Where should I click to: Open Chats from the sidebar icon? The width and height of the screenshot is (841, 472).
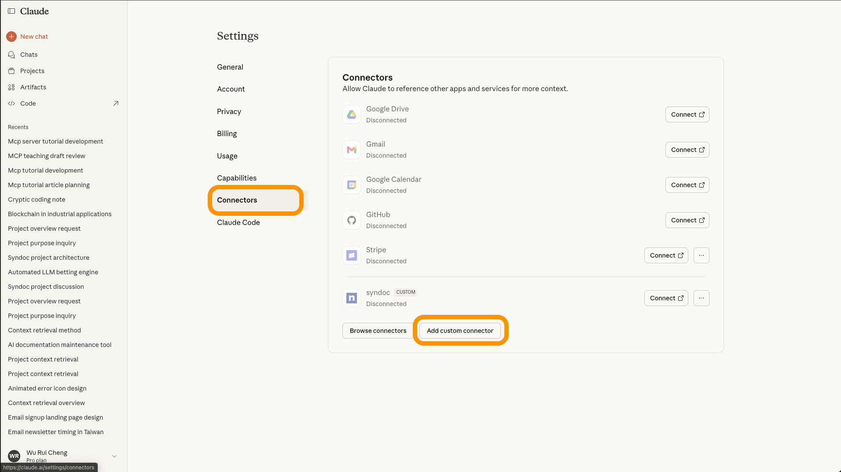click(11, 54)
